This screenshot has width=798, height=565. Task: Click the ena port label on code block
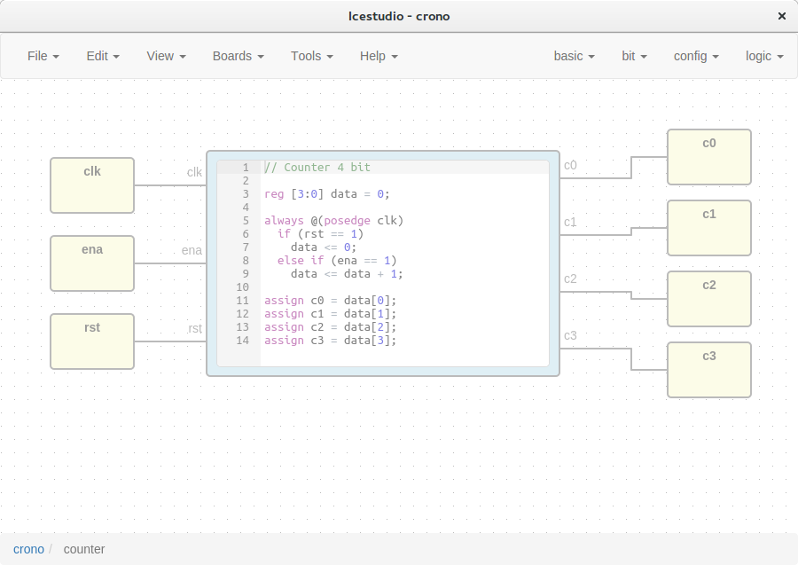coord(192,250)
